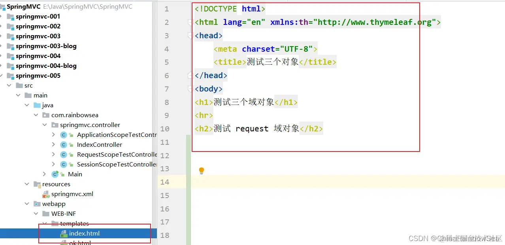This screenshot has height=245, width=505.
Task: Collapse the main folder
Action: (18, 95)
